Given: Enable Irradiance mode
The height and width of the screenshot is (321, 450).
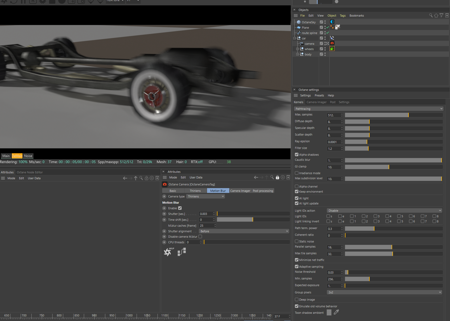Looking at the screenshot, I should pyautogui.click(x=297, y=173).
